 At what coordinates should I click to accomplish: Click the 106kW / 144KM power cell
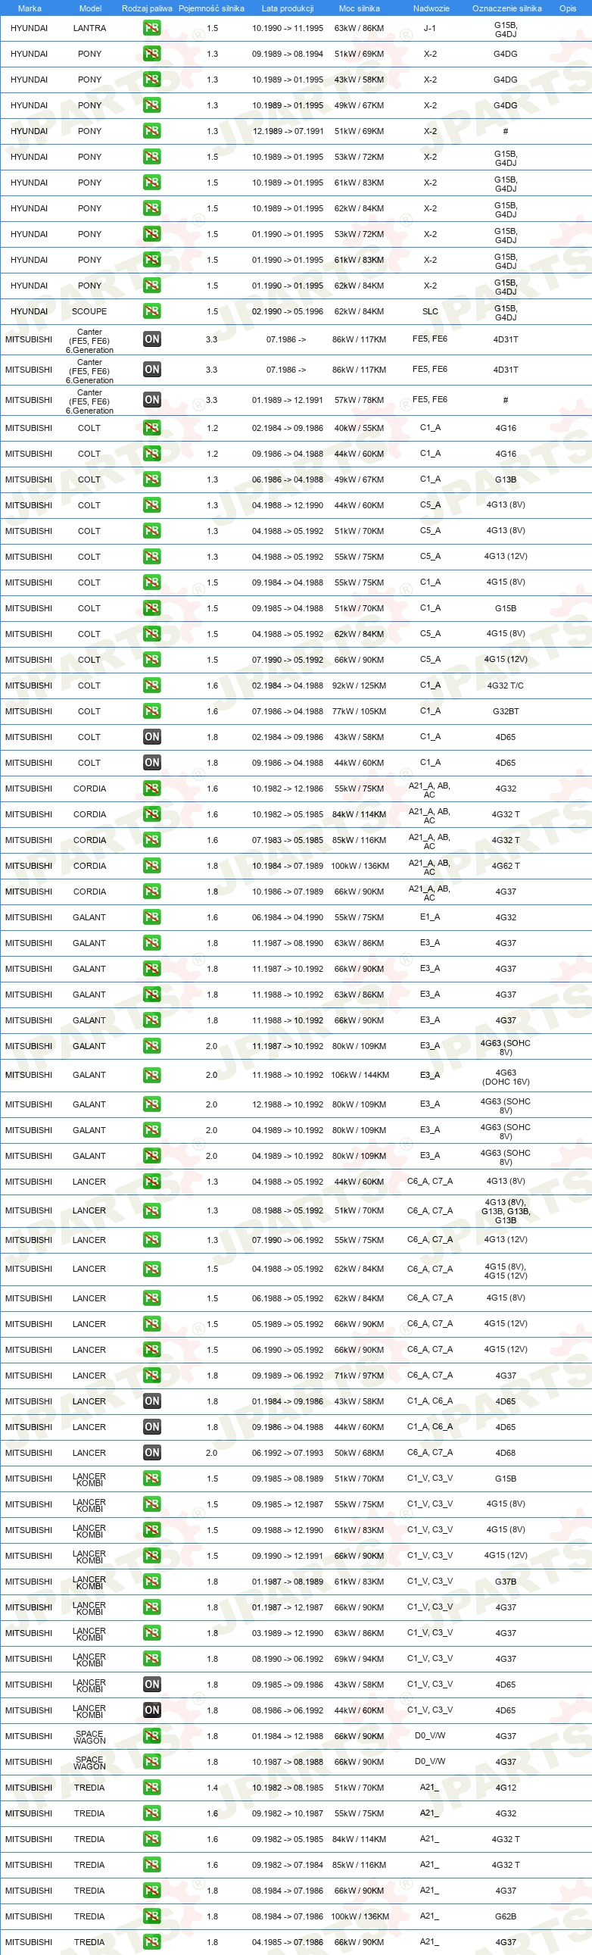point(359,1075)
